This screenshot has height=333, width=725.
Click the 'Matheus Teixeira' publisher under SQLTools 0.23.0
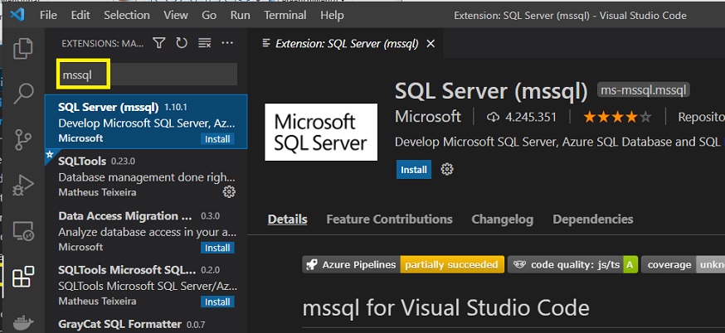tap(97, 192)
